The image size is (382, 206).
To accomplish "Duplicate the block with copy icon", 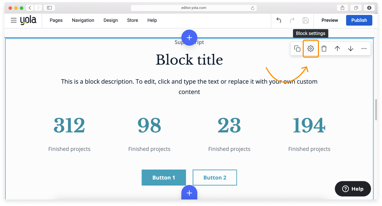I will (x=297, y=49).
